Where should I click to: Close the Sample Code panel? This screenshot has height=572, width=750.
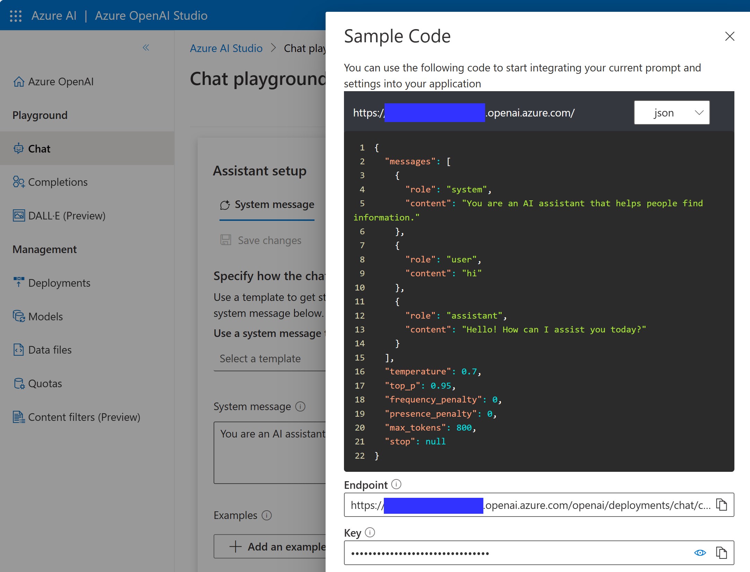click(x=730, y=36)
